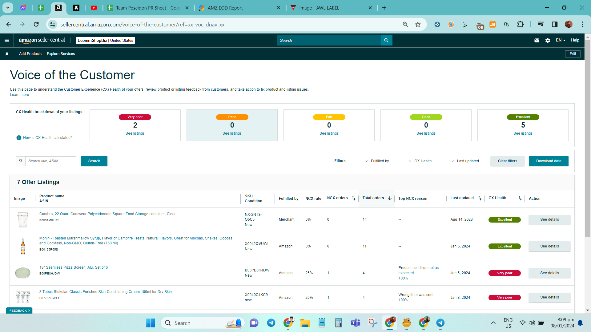The width and height of the screenshot is (591, 332).
Task: Click the CX Health info icon
Action: point(19,138)
